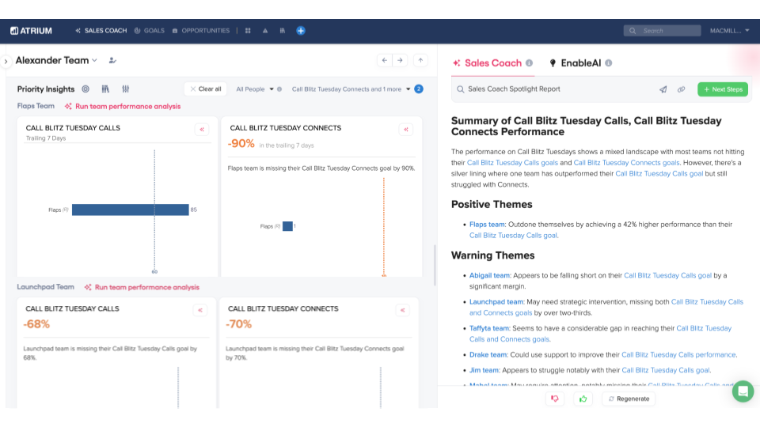Click the Flaps bar showing 85 calls
Viewport: 760px width, 427px height.
(x=131, y=210)
